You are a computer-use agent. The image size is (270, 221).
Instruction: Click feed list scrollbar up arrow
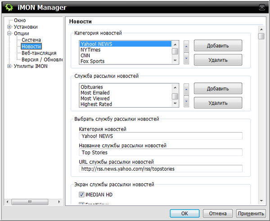tap(175, 87)
